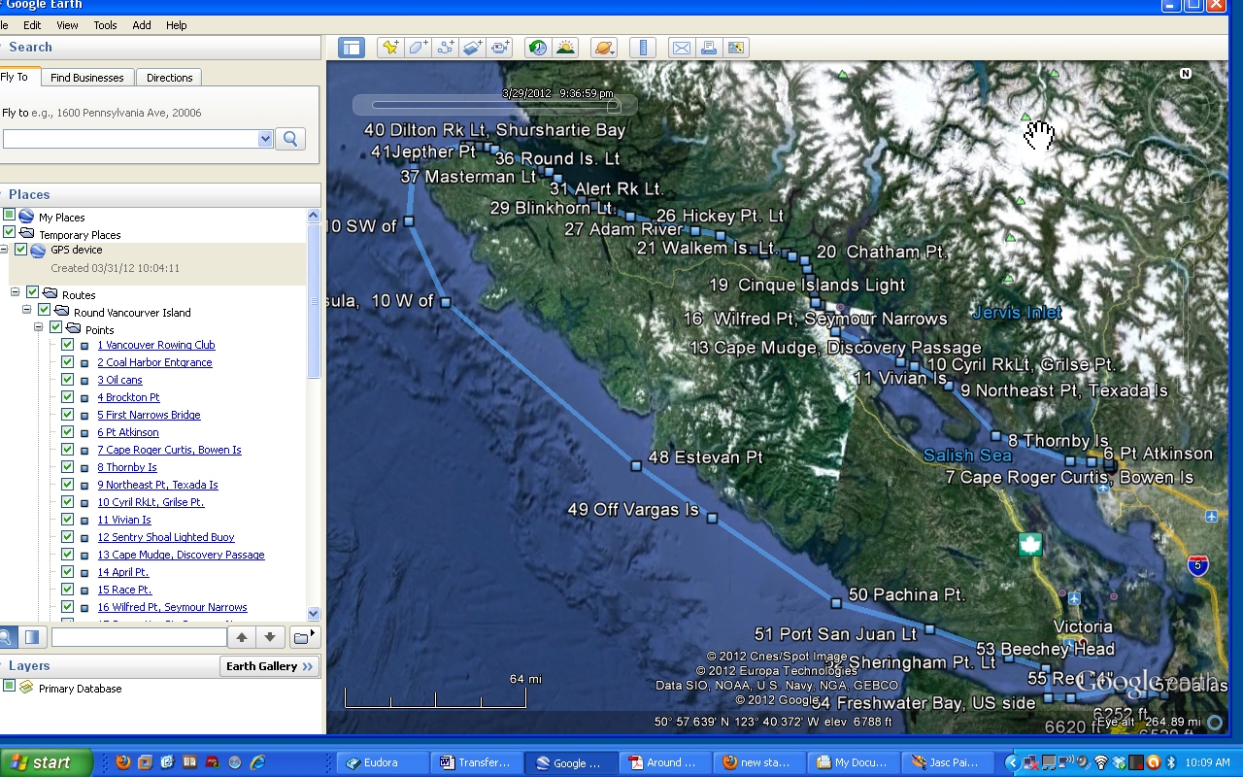Toggle sunlight across the landscape
Screen dimensions: 1243x777
click(565, 48)
